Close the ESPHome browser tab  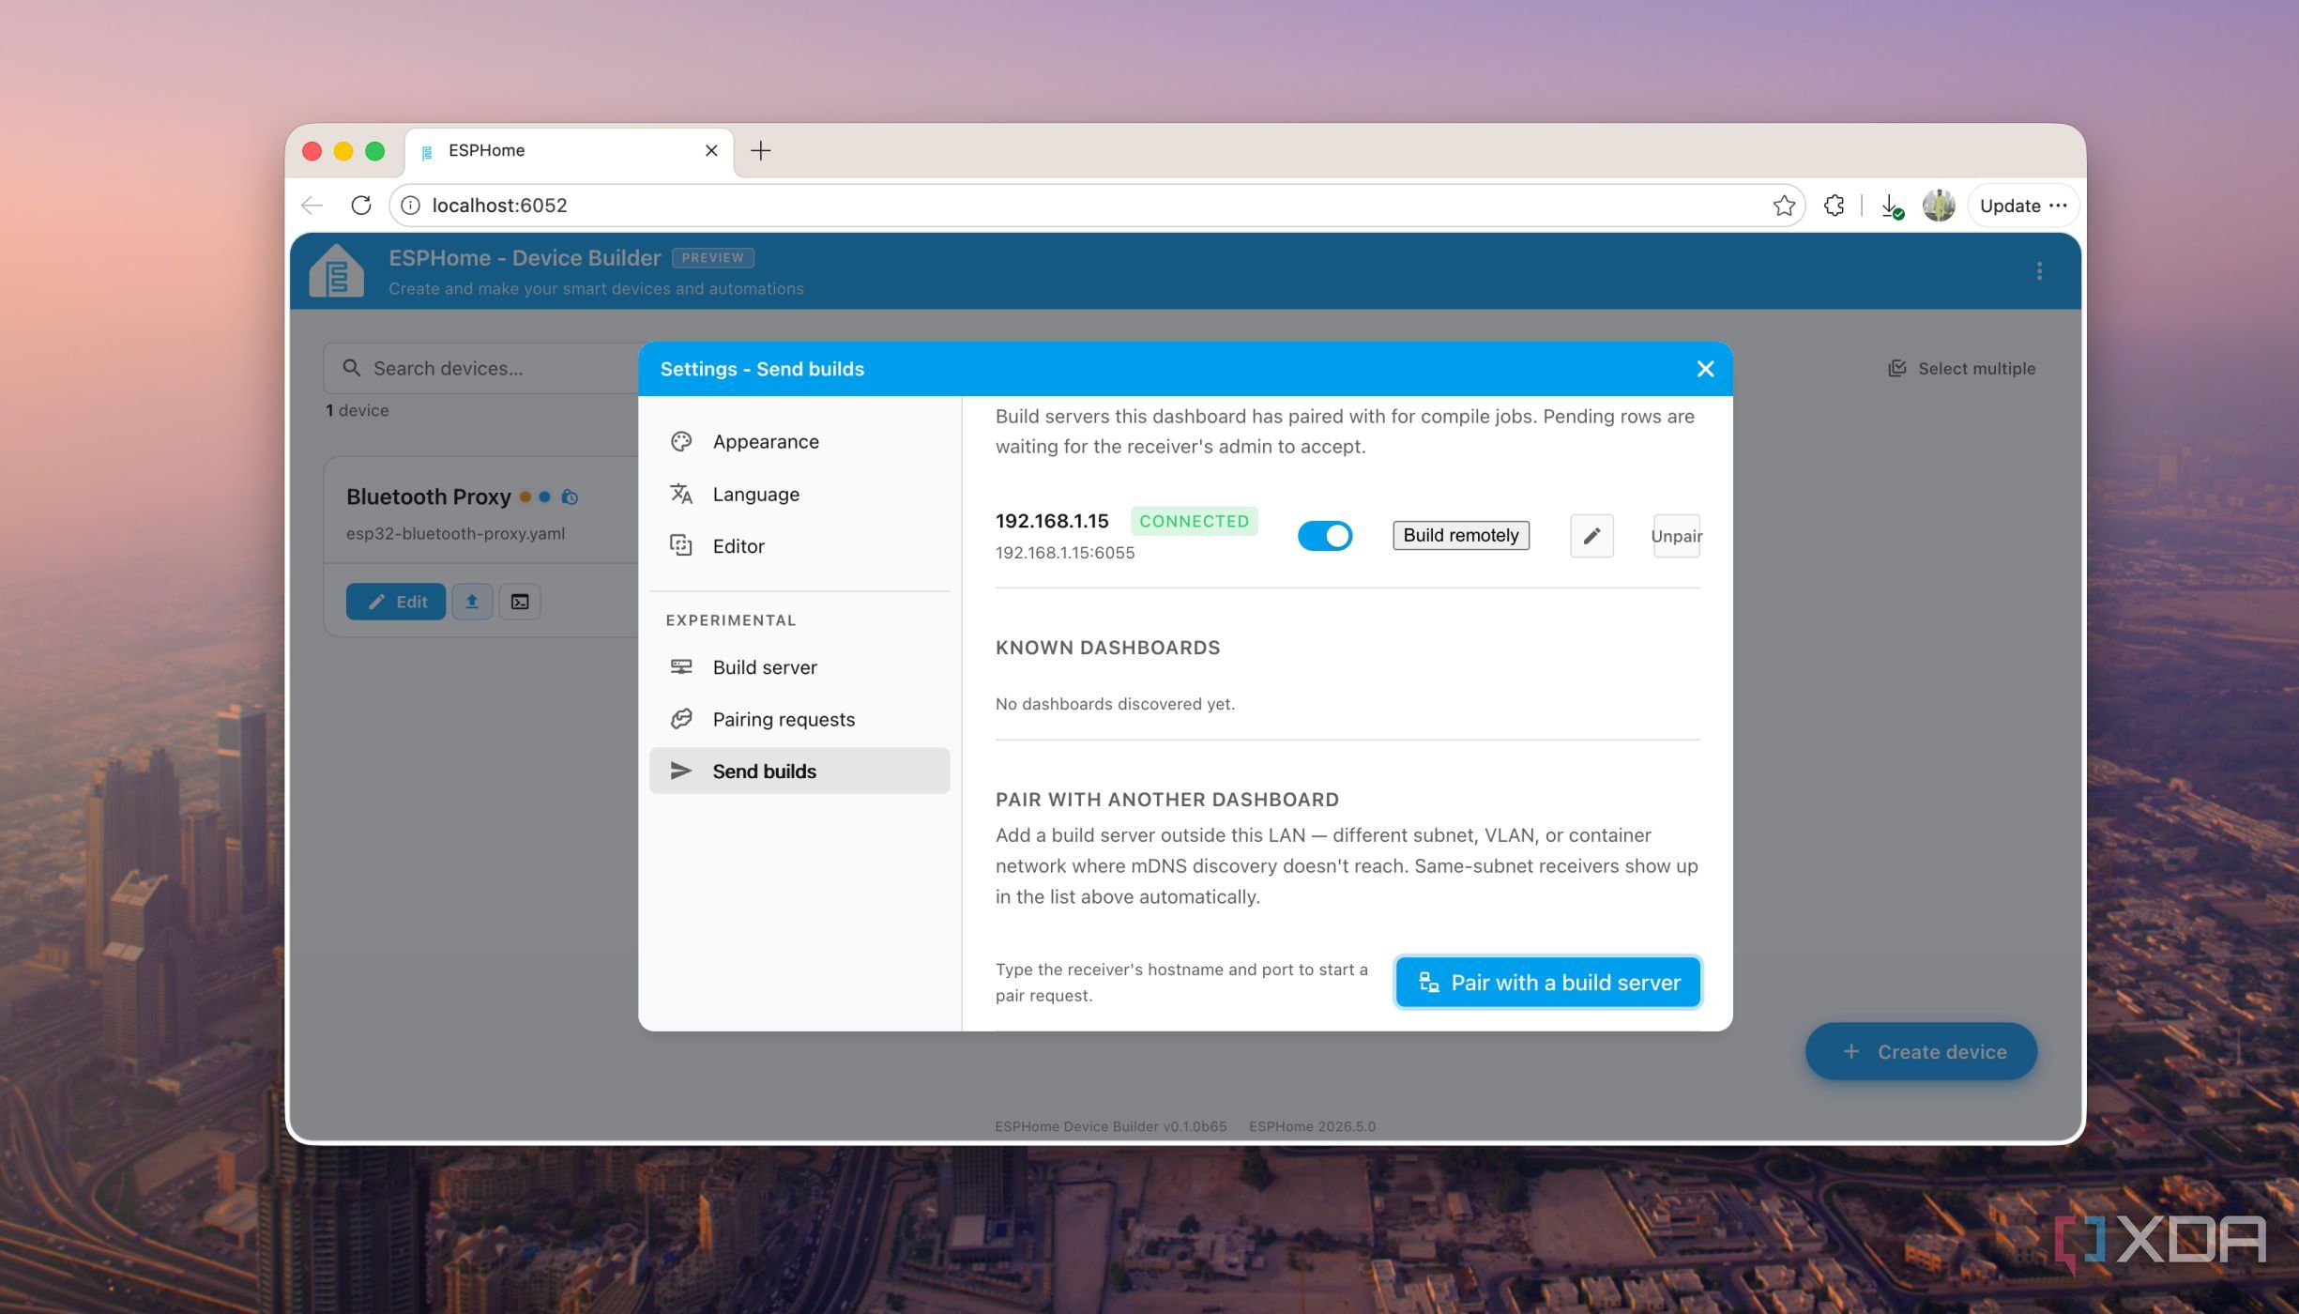[x=711, y=150]
